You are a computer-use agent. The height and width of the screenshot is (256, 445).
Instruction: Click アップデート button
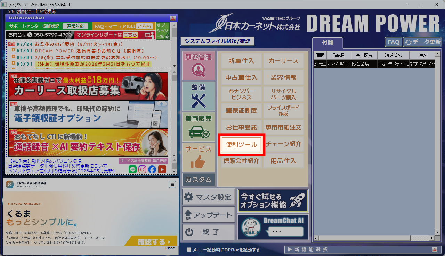[209, 215]
